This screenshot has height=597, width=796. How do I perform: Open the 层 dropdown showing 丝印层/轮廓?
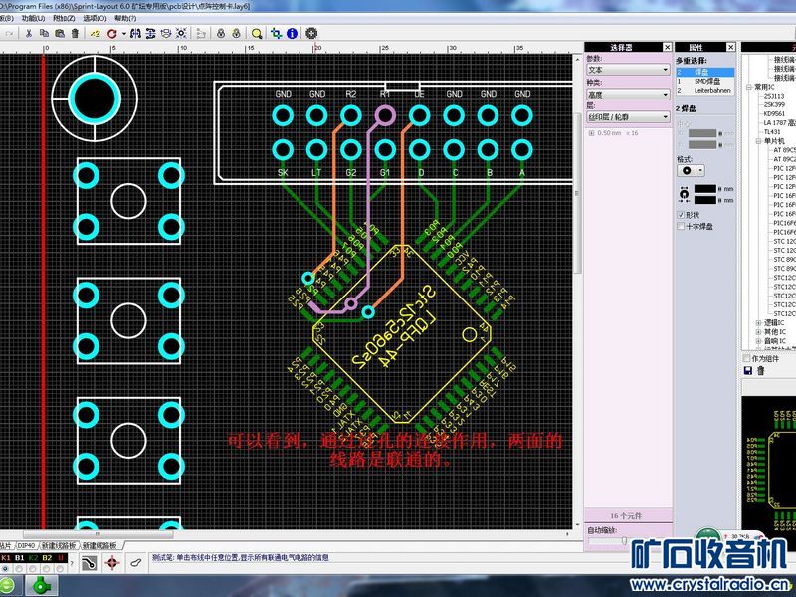(x=628, y=117)
